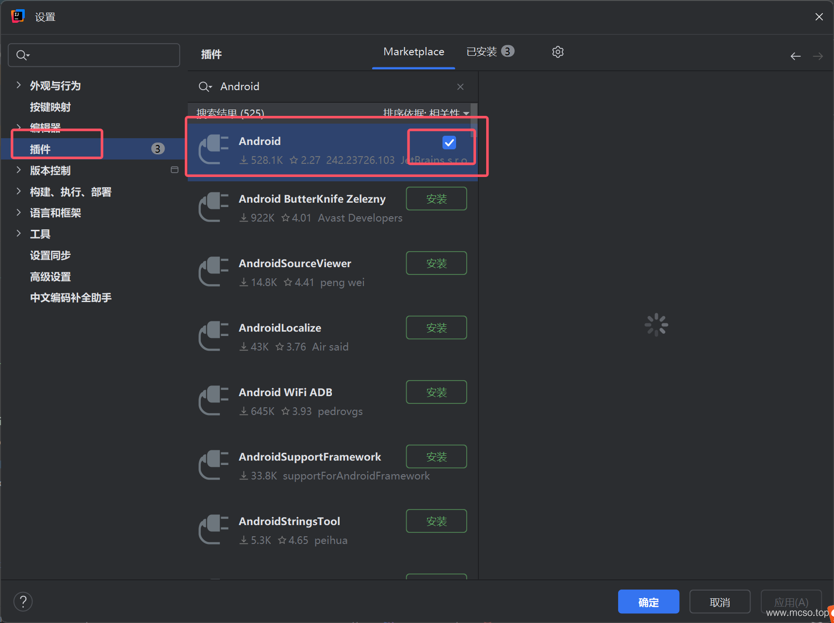Switch to the 已安装 tab

click(x=490, y=52)
